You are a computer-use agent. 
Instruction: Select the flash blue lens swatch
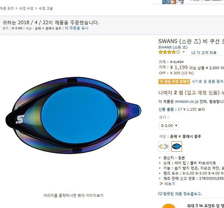(177, 147)
